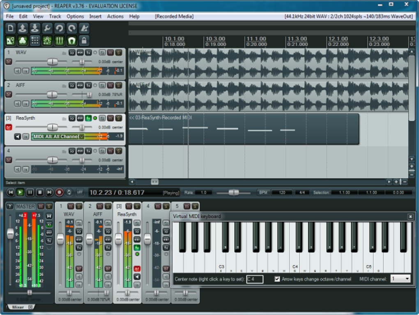Viewport: 419px width, 315px height.
Task: Open FX chain on ReaSynth track
Action: coord(88,118)
